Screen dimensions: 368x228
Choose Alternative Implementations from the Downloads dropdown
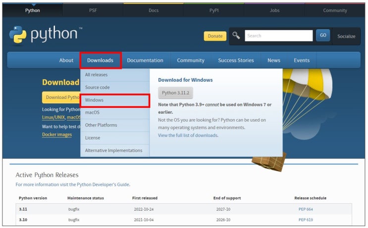tap(115, 150)
